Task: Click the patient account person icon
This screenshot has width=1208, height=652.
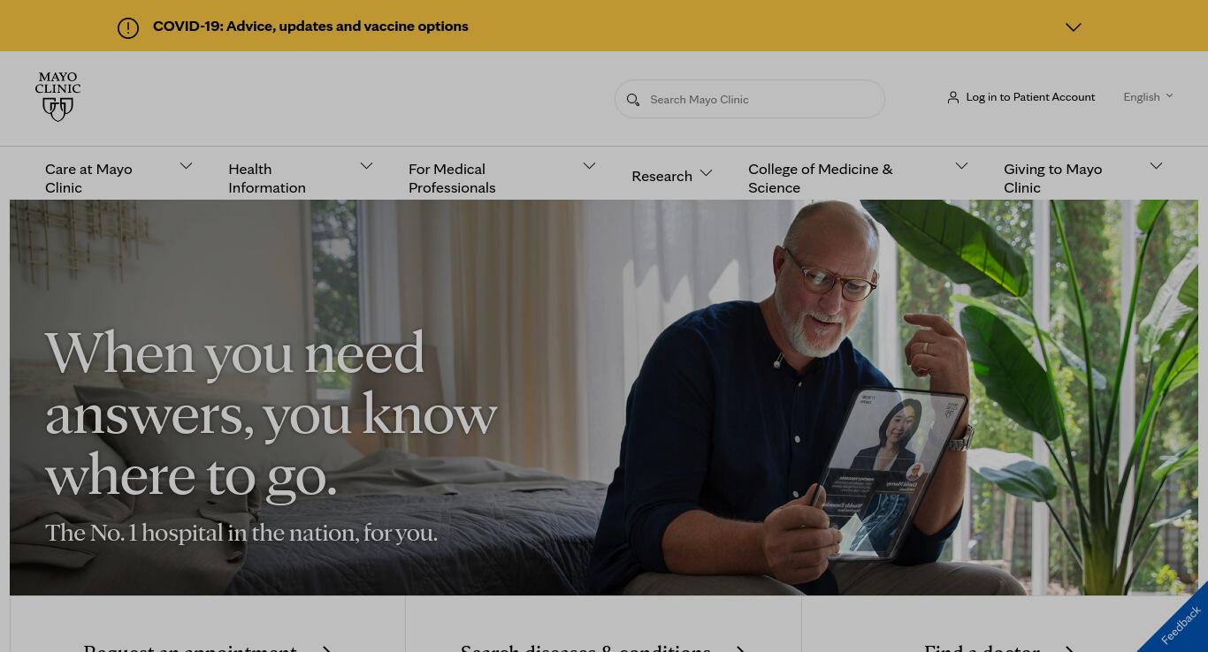Action: (952, 97)
